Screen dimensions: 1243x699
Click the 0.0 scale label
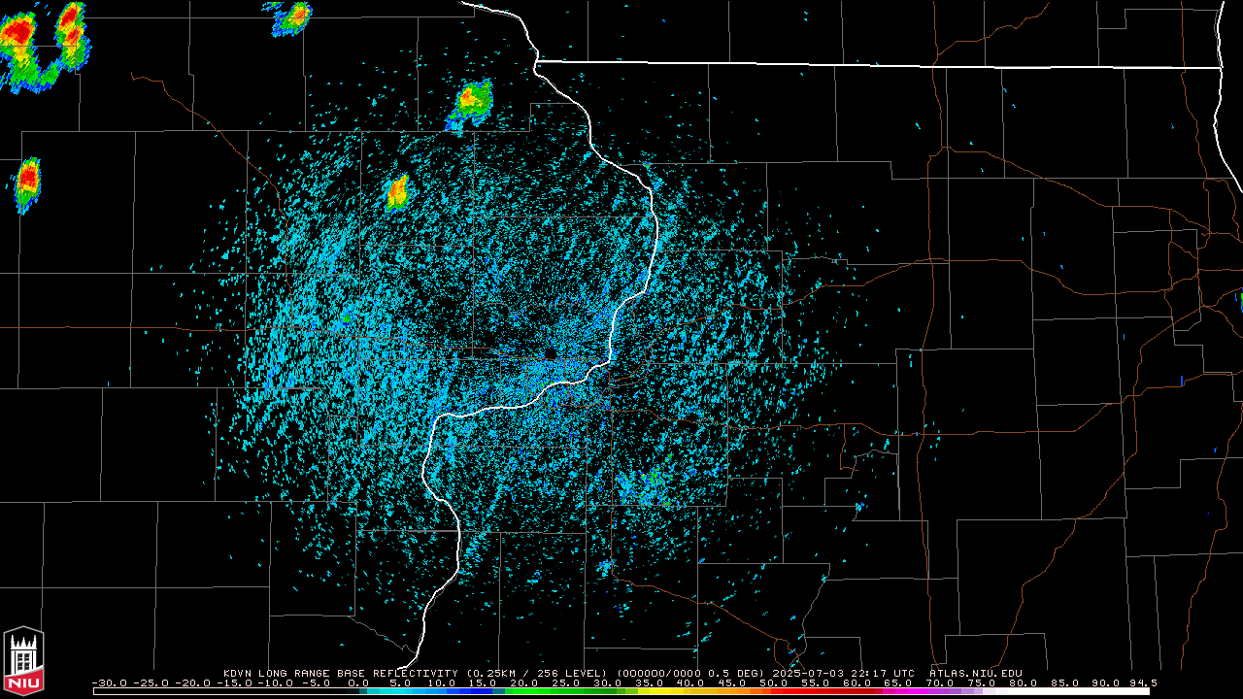point(358,683)
